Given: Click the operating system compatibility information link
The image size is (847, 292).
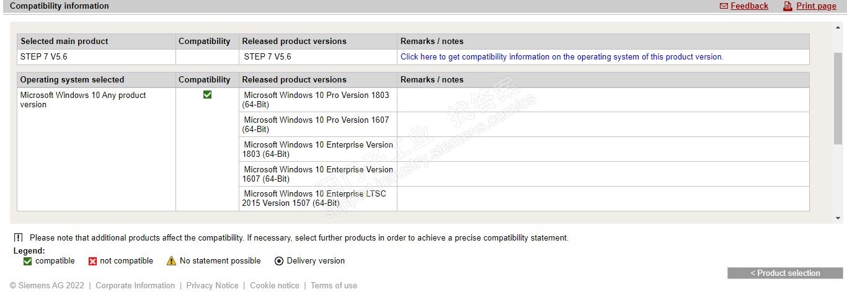Looking at the screenshot, I should (x=562, y=56).
